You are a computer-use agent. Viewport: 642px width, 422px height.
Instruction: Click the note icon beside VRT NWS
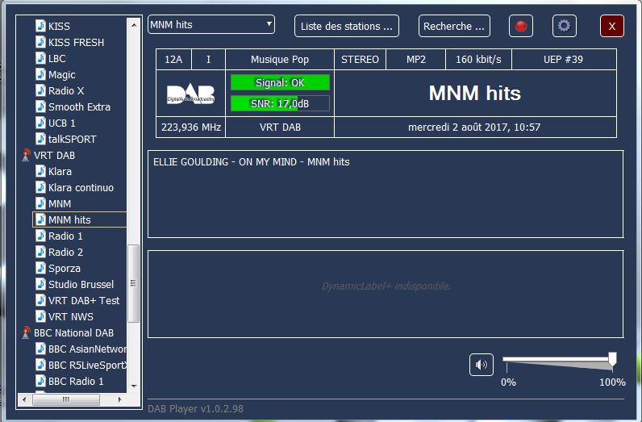click(x=40, y=316)
